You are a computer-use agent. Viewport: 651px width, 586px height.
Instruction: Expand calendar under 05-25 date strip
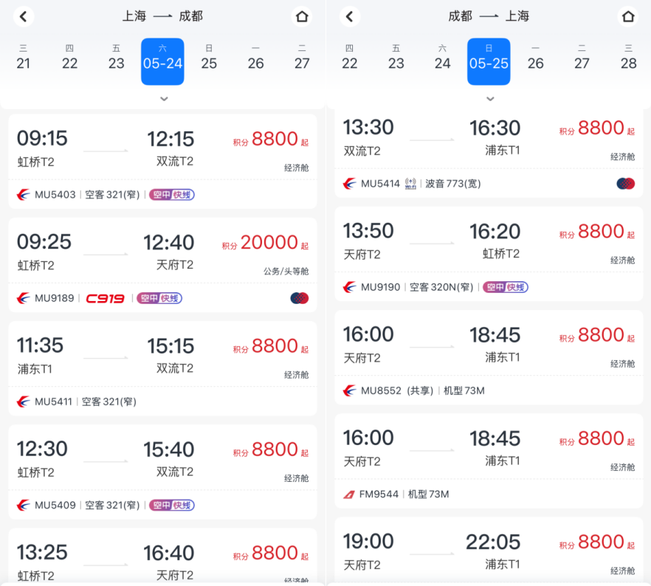click(490, 99)
